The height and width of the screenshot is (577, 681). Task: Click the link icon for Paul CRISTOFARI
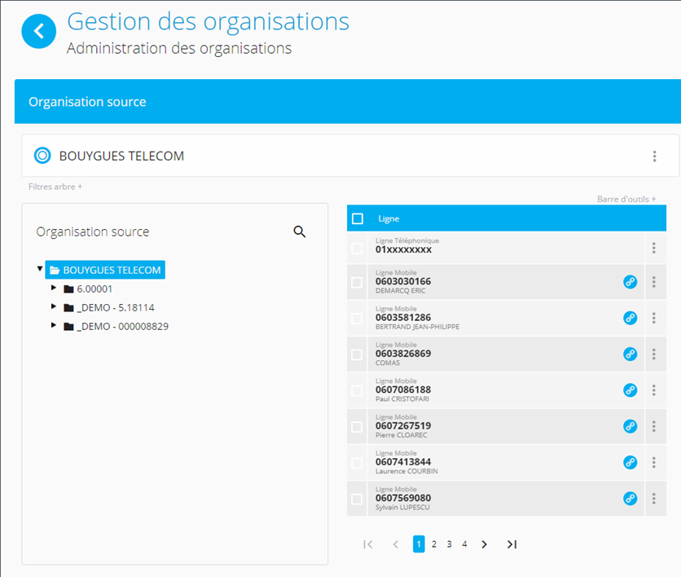click(630, 390)
